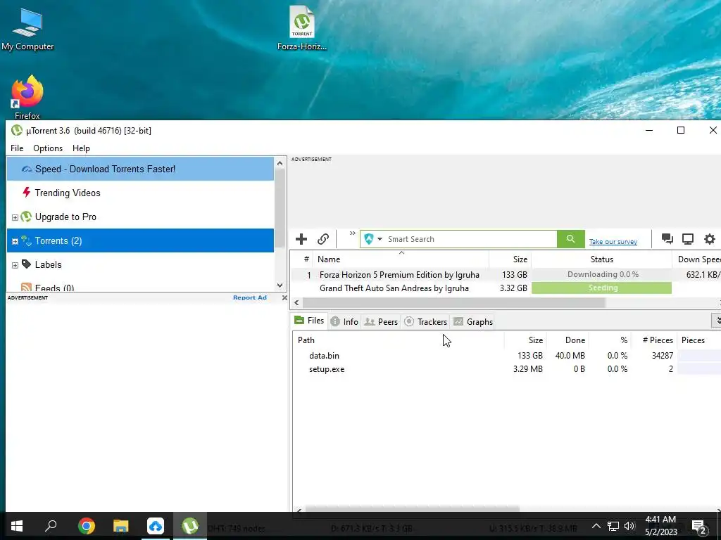Select the data.bin file row
This screenshot has width=721, height=540.
pyautogui.click(x=506, y=356)
